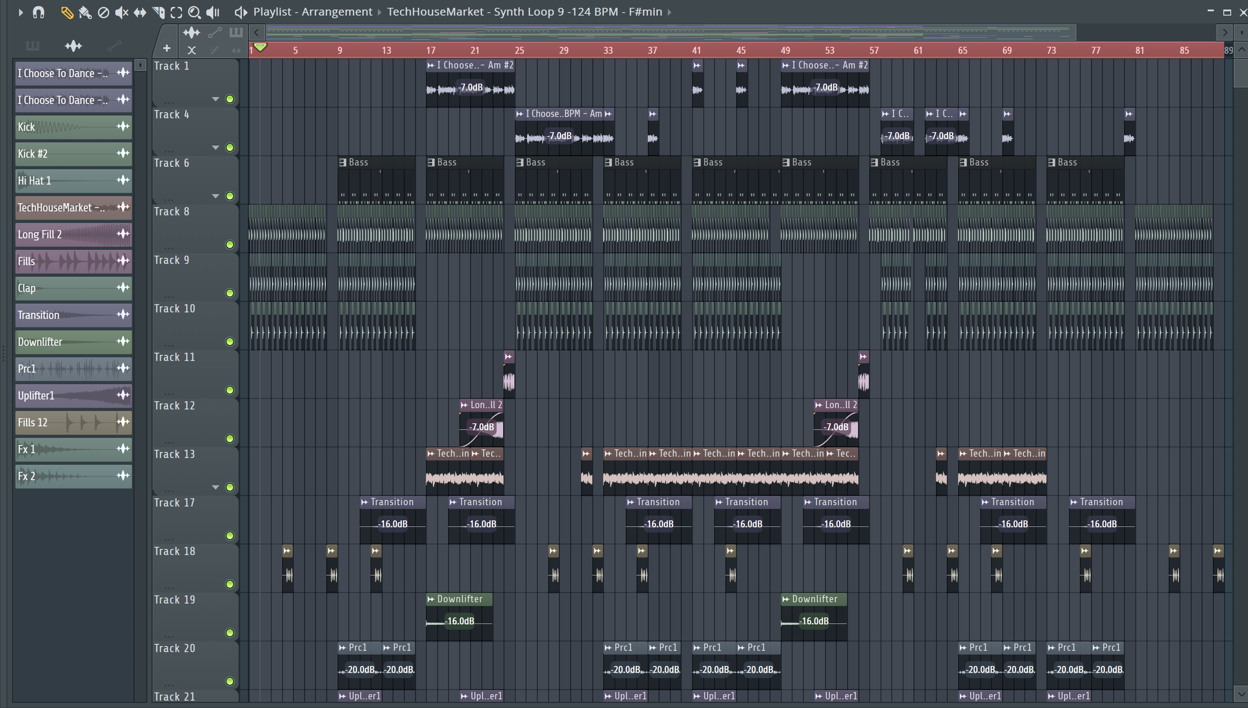Image resolution: width=1248 pixels, height=708 pixels.
Task: Mute Track 12 with its green LED
Action: click(x=230, y=439)
